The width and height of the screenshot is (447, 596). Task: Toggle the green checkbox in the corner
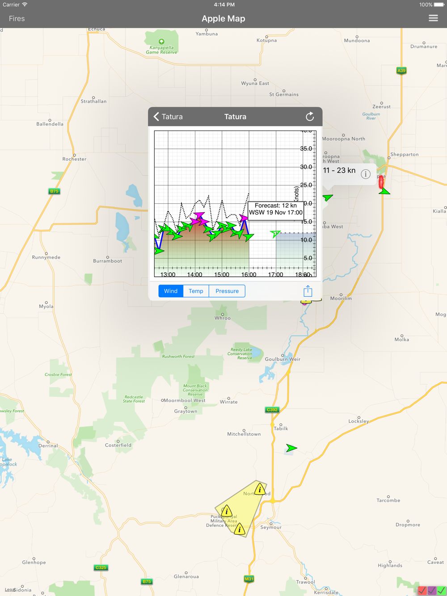(442, 591)
